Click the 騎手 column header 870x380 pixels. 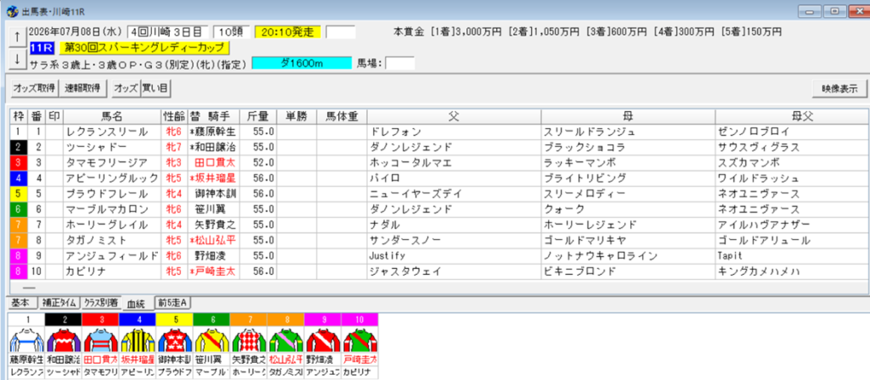coord(213,116)
